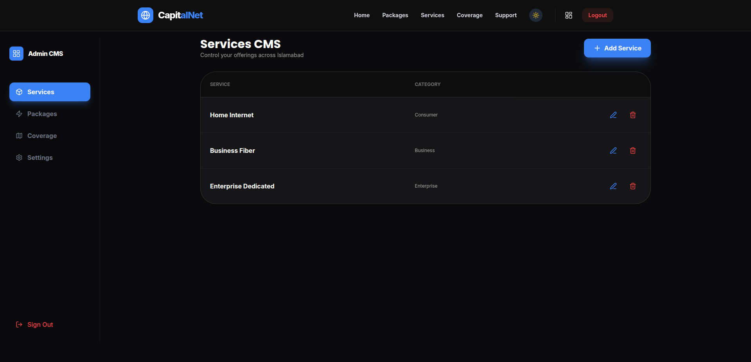Click Sign Out in the sidebar
751x362 pixels.
click(34, 324)
